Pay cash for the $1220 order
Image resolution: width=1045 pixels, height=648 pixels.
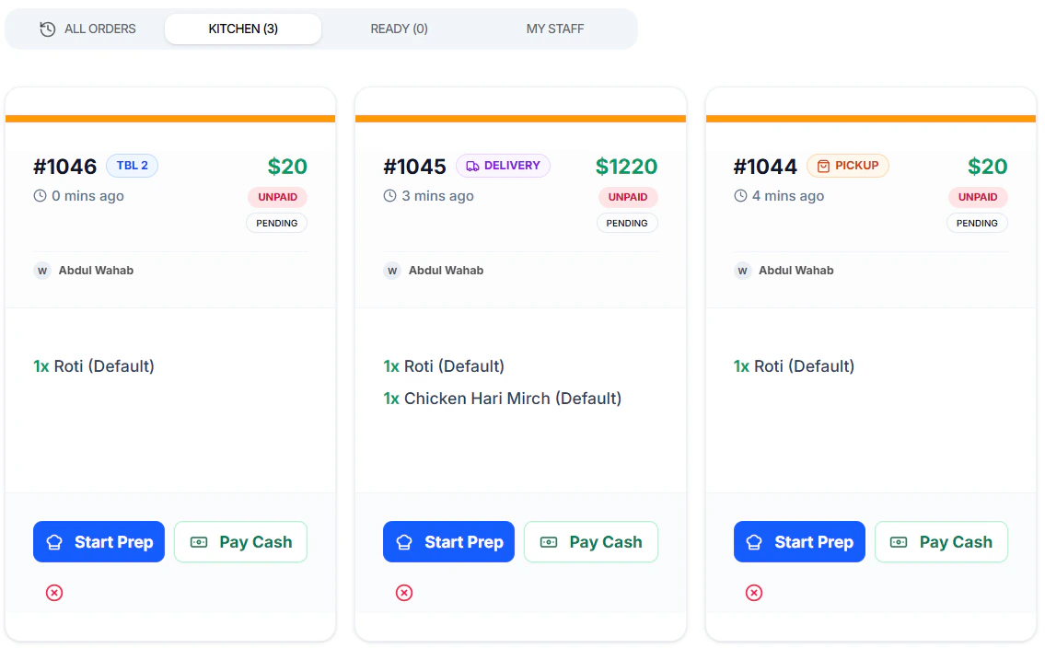[x=590, y=542]
